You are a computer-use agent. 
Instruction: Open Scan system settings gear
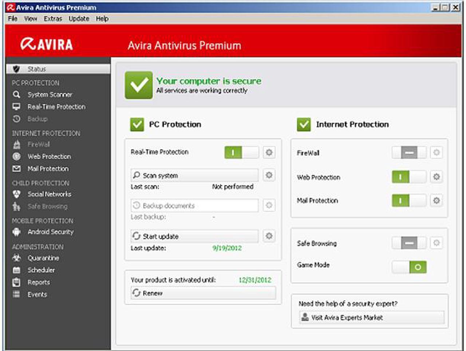(x=269, y=175)
